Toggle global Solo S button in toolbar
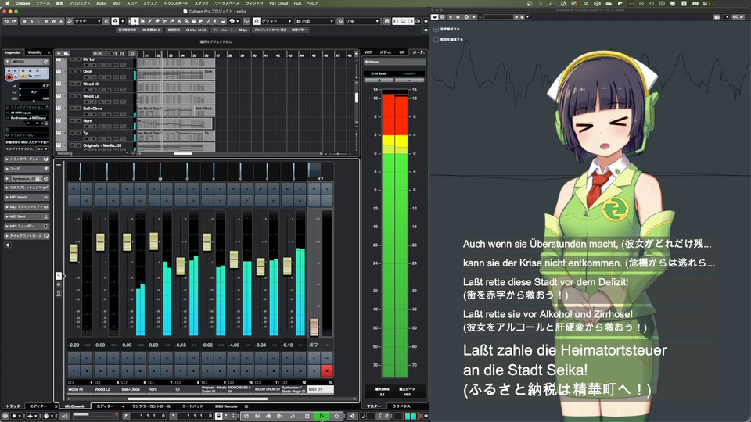The height and width of the screenshot is (422, 751). pos(31,21)
